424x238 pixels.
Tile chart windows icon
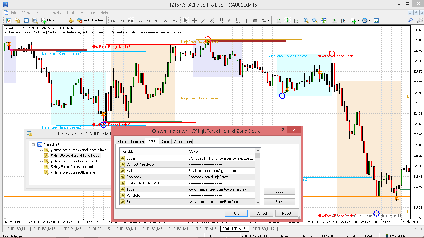(x=323, y=20)
